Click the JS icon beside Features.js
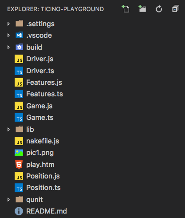Screen dimensions: 185x218 [x=19, y=82]
